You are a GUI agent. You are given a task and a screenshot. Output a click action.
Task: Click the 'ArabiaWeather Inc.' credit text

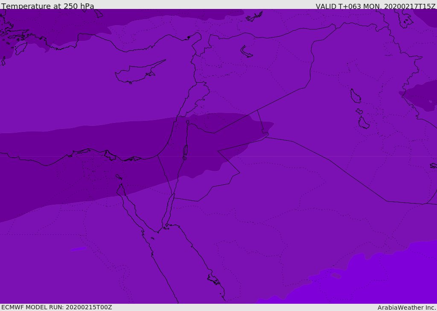pos(407,308)
